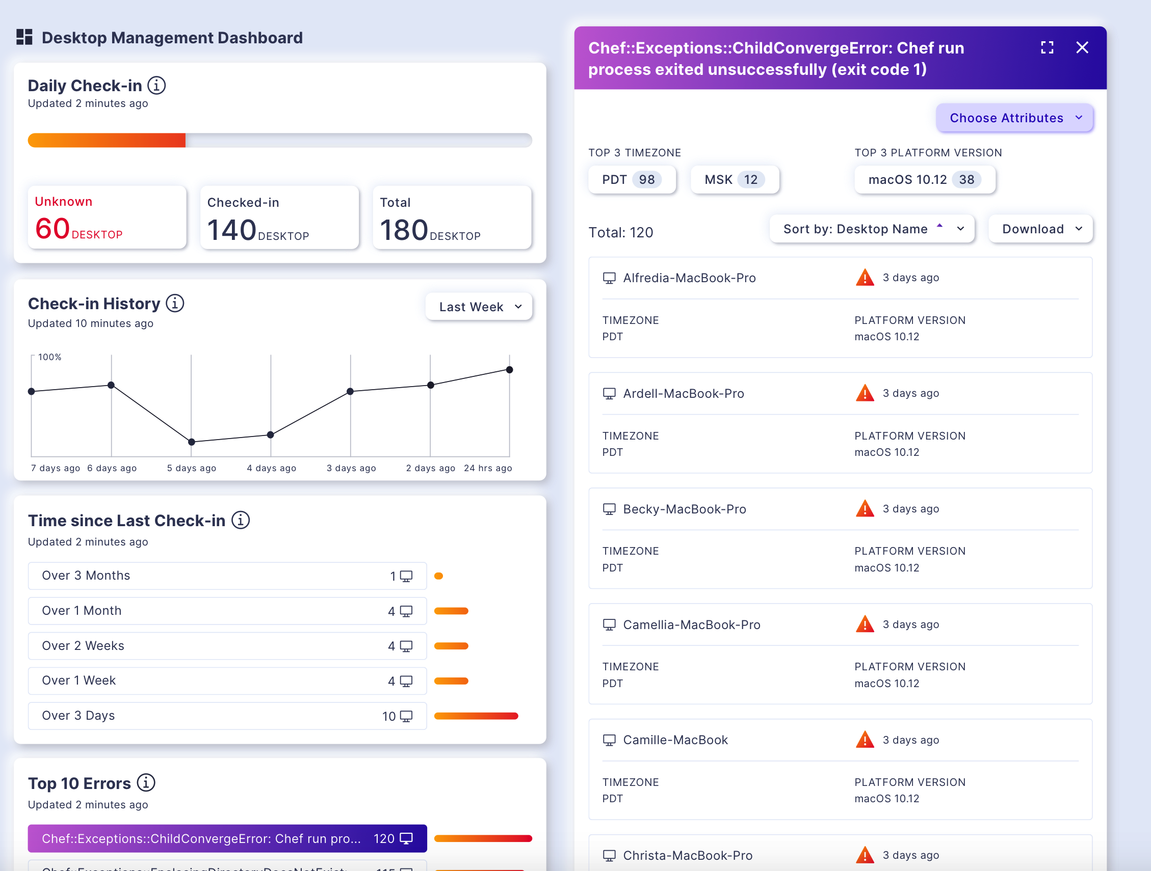Select the PDT 98 timezone chip

click(x=631, y=180)
